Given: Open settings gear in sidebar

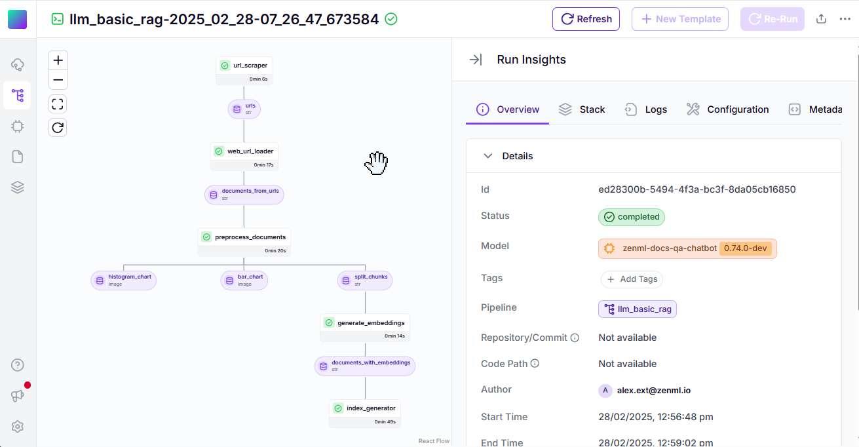Looking at the screenshot, I should (x=18, y=427).
